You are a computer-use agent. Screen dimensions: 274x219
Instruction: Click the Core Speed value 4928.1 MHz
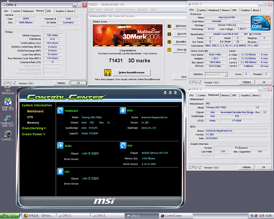point(215,55)
